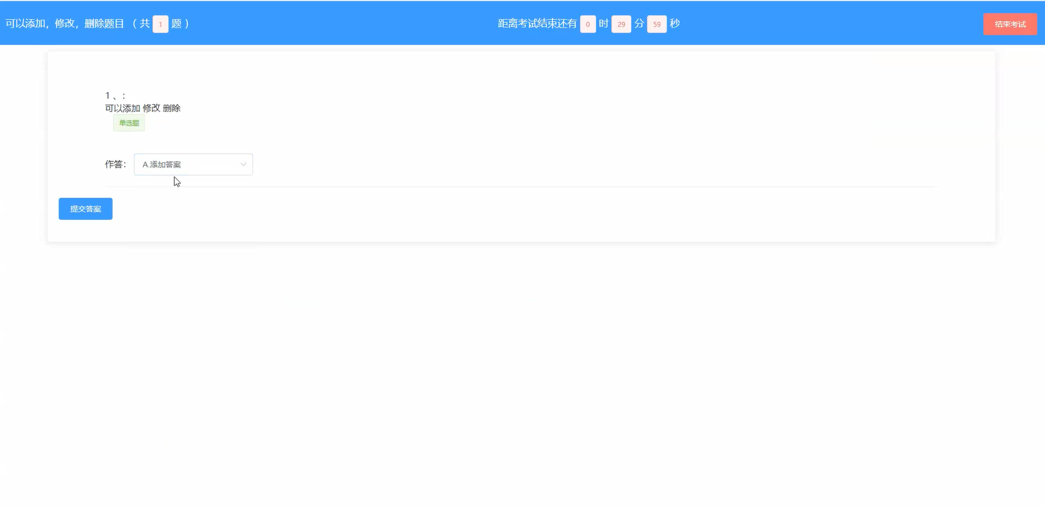Click the question text 可以添加 修改 删除
Viewport: 1045px width, 506px height.
click(142, 108)
